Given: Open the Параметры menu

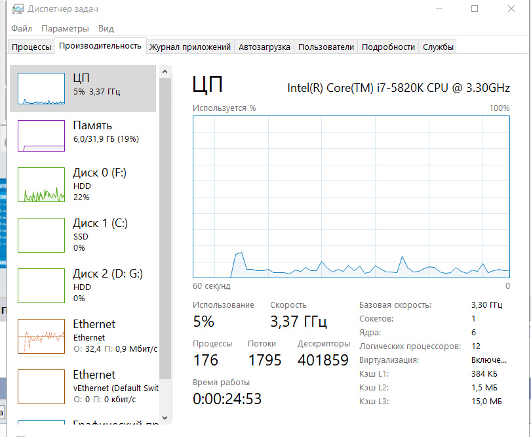Looking at the screenshot, I should (65, 28).
